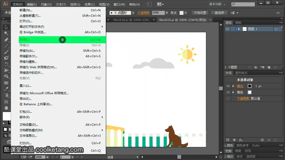Viewport: 285px width, 160px height.
Task: Click the stroke color swatch in Appearance
Action: (250, 86)
